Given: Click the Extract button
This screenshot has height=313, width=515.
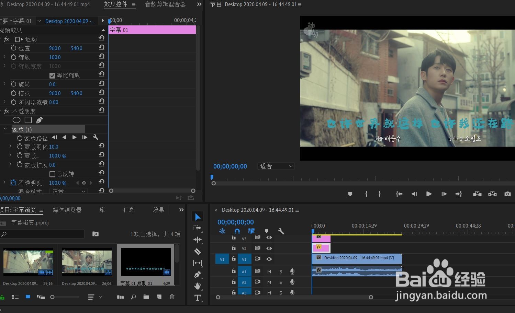Looking at the screenshot, I should pyautogui.click(x=492, y=194).
